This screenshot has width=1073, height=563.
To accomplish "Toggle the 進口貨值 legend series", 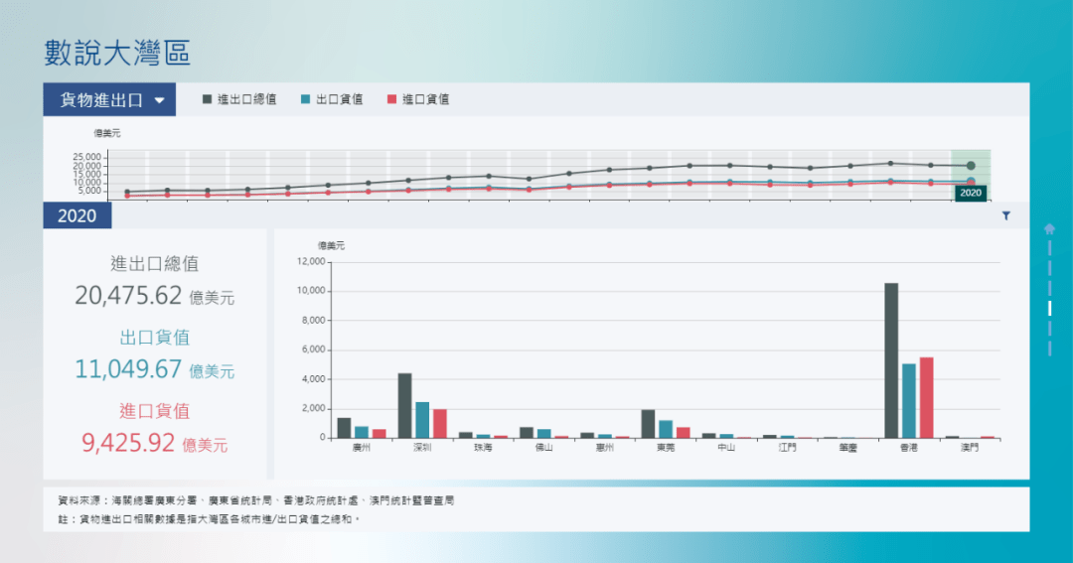I will [417, 99].
